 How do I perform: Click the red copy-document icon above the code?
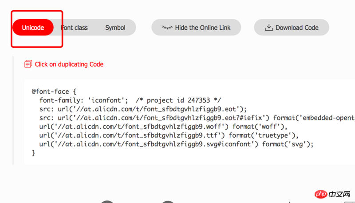(28, 64)
